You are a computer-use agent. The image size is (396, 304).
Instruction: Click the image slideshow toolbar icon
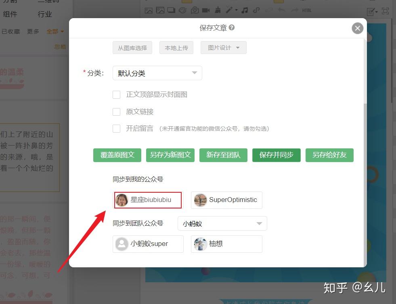[x=171, y=10]
